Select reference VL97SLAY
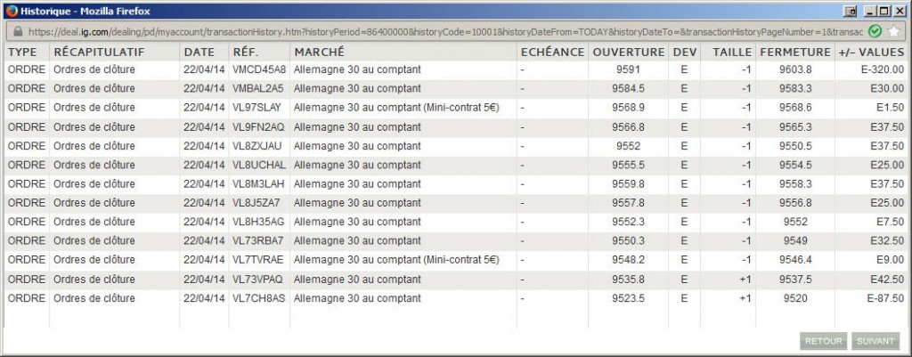 [257, 108]
